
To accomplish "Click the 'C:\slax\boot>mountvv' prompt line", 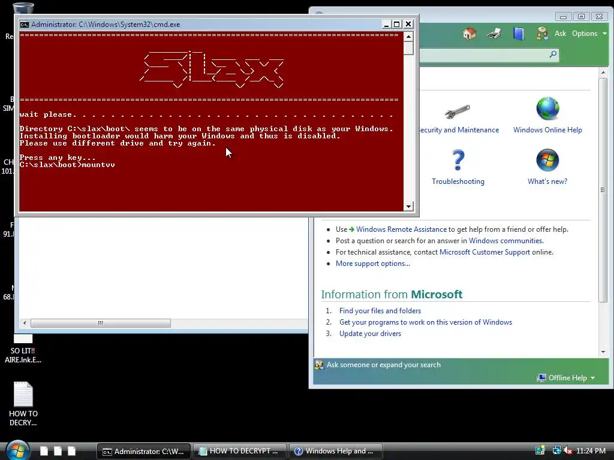I will click(67, 165).
